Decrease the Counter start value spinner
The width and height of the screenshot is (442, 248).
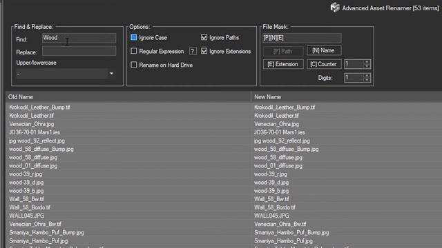pyautogui.click(x=367, y=66)
